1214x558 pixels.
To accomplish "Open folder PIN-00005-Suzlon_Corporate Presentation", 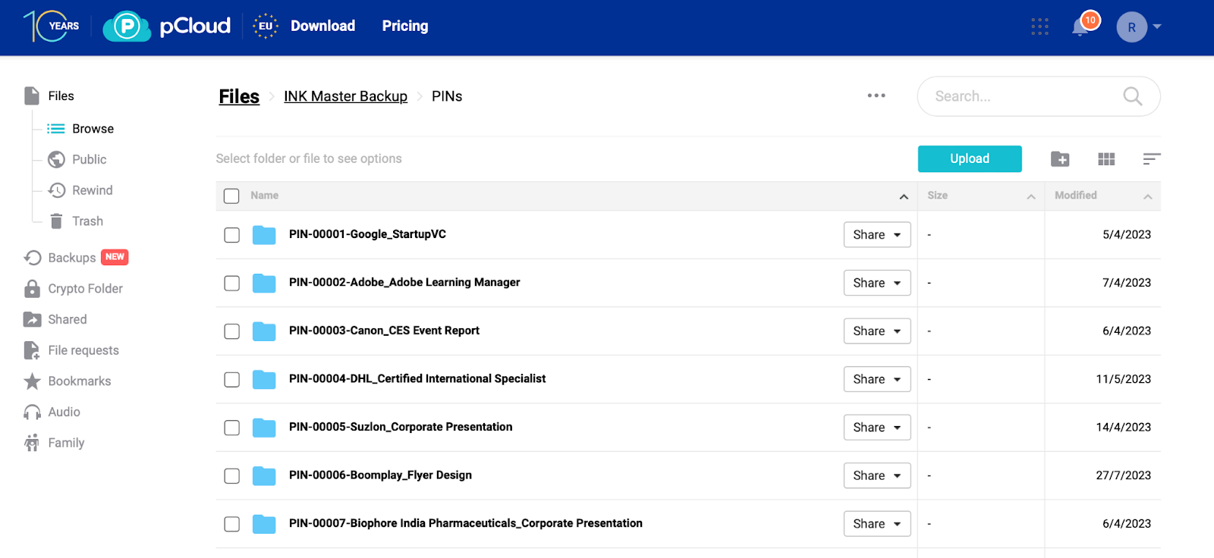I will click(401, 427).
